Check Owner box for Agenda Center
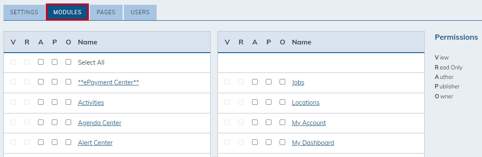 click(x=68, y=122)
